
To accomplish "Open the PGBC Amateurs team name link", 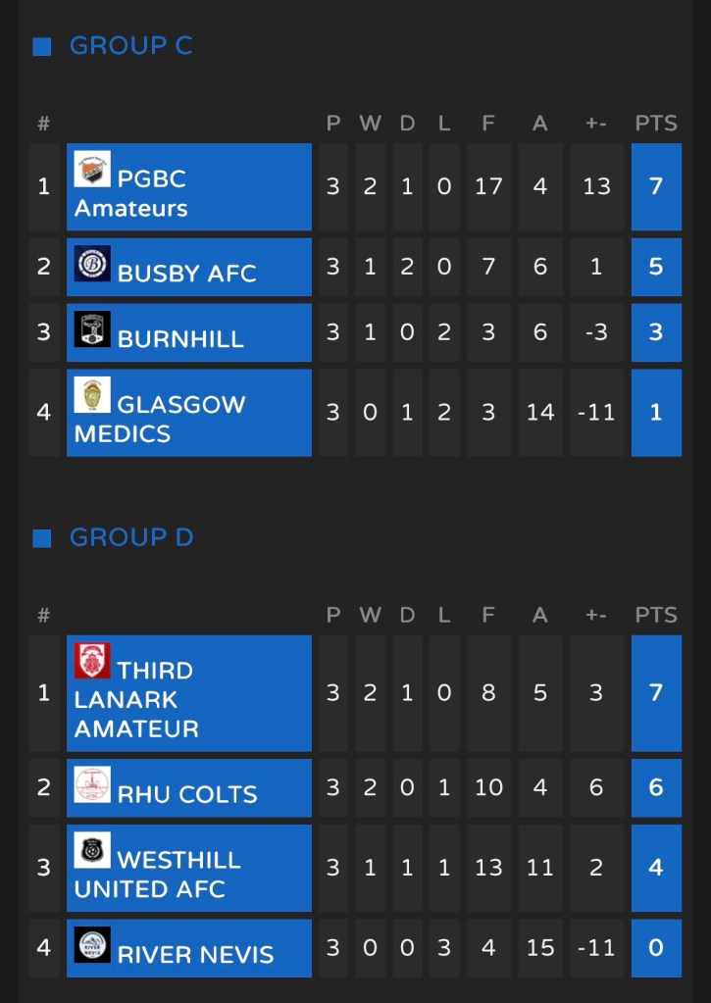I will [x=130, y=193].
